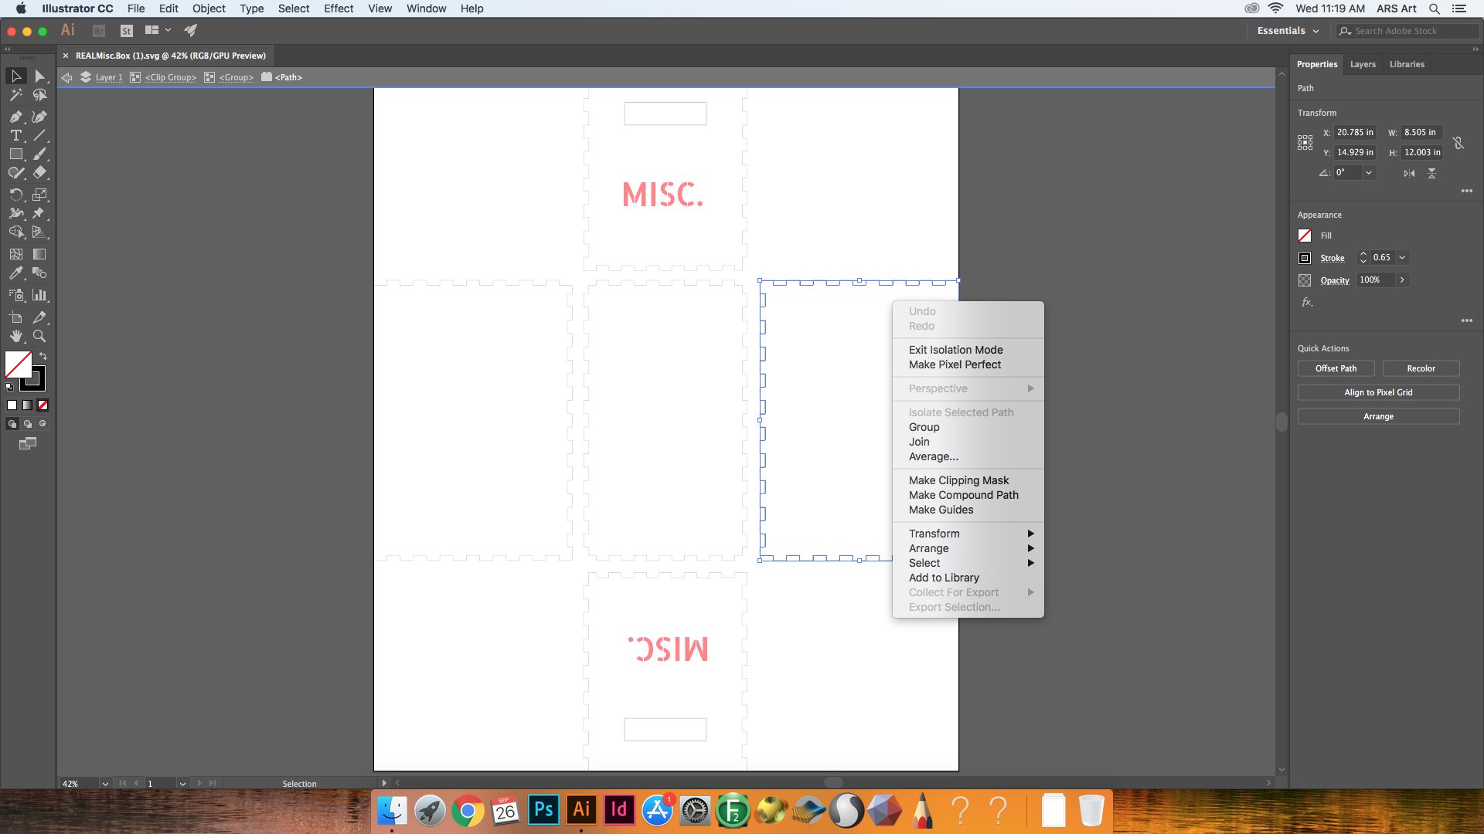This screenshot has width=1484, height=834.
Task: Click the red Fill color swatch
Action: point(1305,236)
